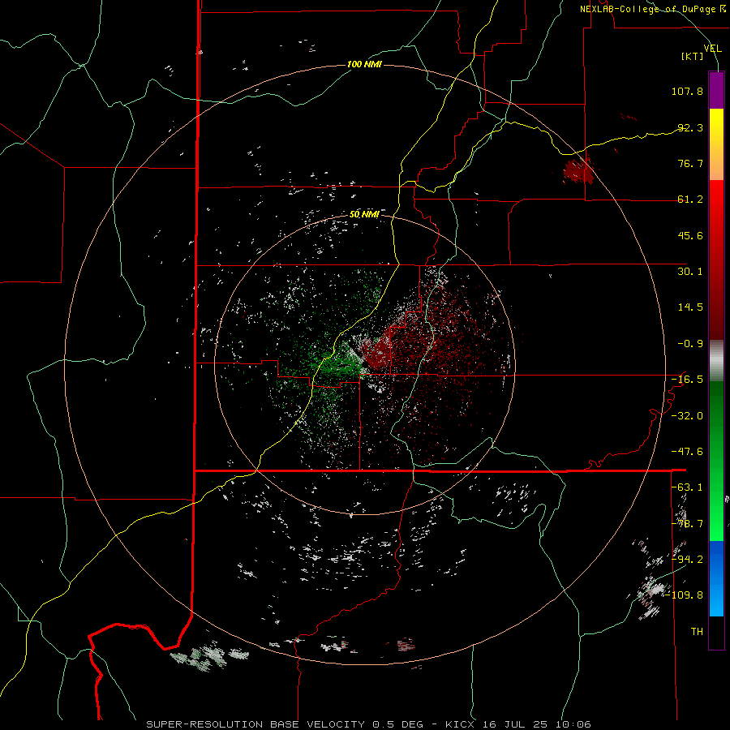The width and height of the screenshot is (730, 730).
Task: Select the 30.1 velocity scale value
Action: coord(690,272)
